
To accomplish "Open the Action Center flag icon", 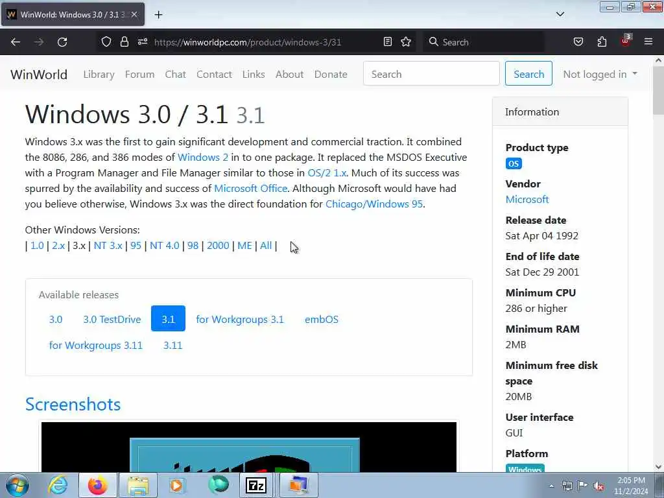I will [583, 486].
